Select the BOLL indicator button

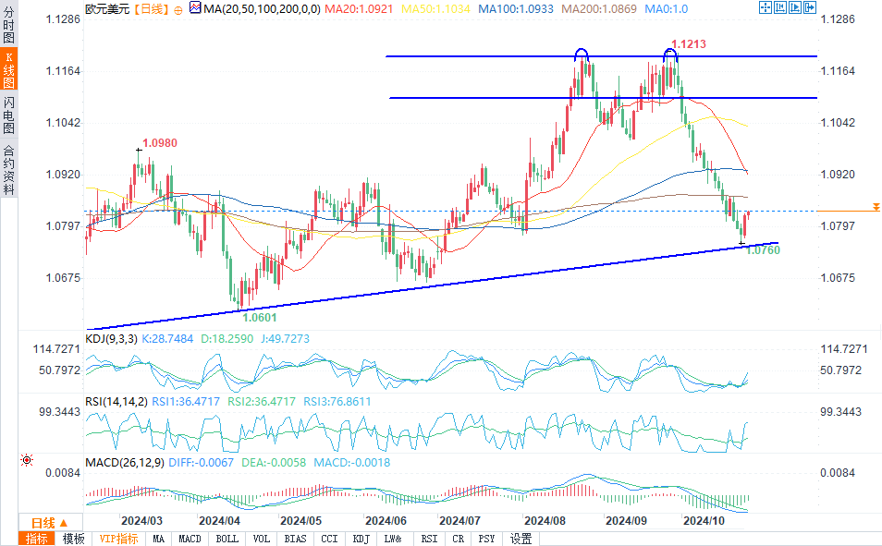click(227, 539)
